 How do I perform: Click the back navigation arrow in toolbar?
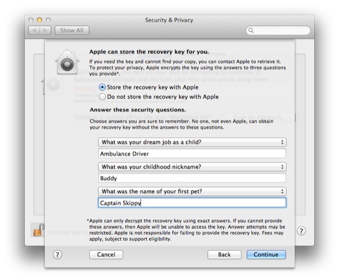34,30
